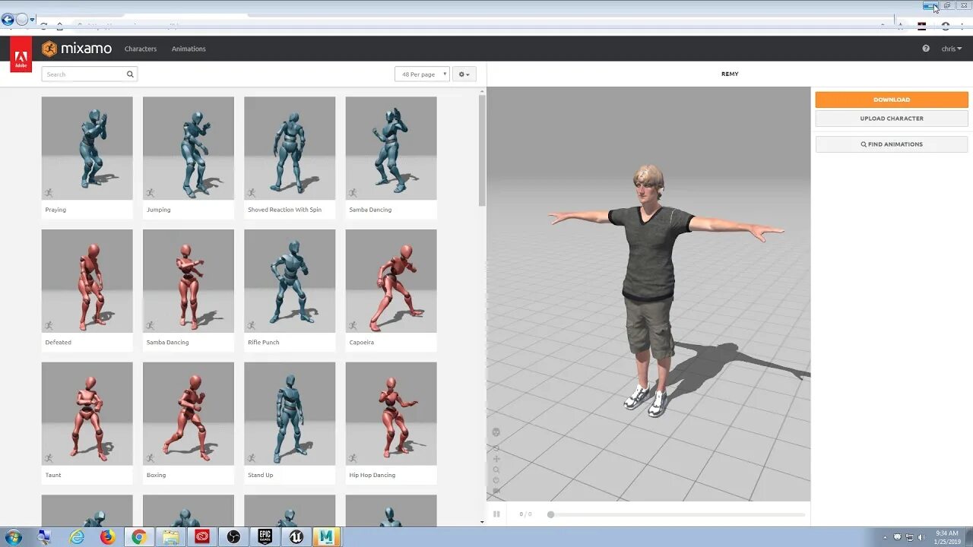Click the orange Download button

(892, 100)
